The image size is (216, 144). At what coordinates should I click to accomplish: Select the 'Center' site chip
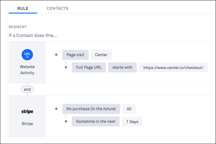(x=101, y=55)
